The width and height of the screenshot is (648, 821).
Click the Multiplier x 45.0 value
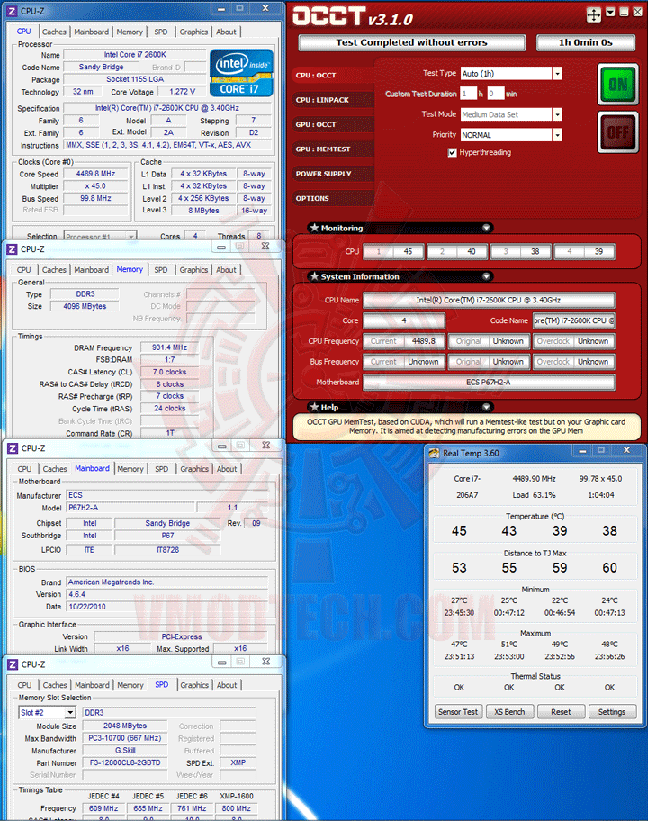(95, 186)
